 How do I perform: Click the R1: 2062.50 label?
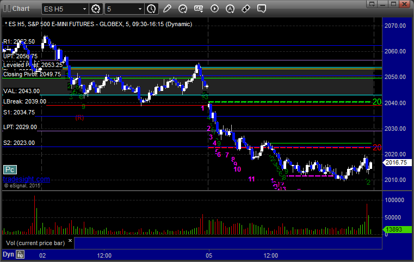pyautogui.click(x=19, y=41)
